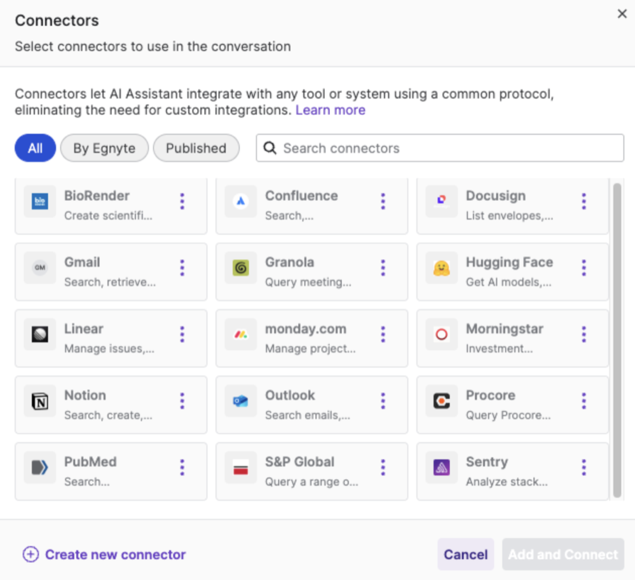The height and width of the screenshot is (580, 635).
Task: Switch to the By Egnyte filter
Action: 104,148
